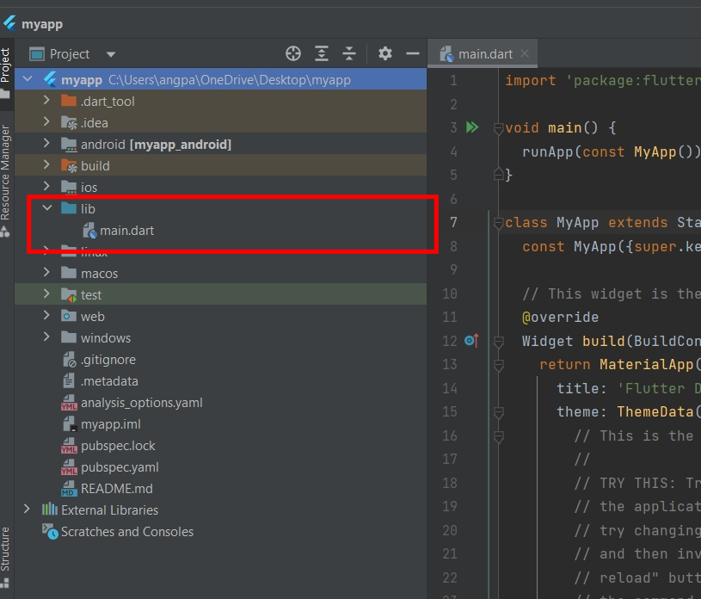Image resolution: width=701 pixels, height=599 pixels.
Task: Run main function via green gutter arrow
Action: 471,127
